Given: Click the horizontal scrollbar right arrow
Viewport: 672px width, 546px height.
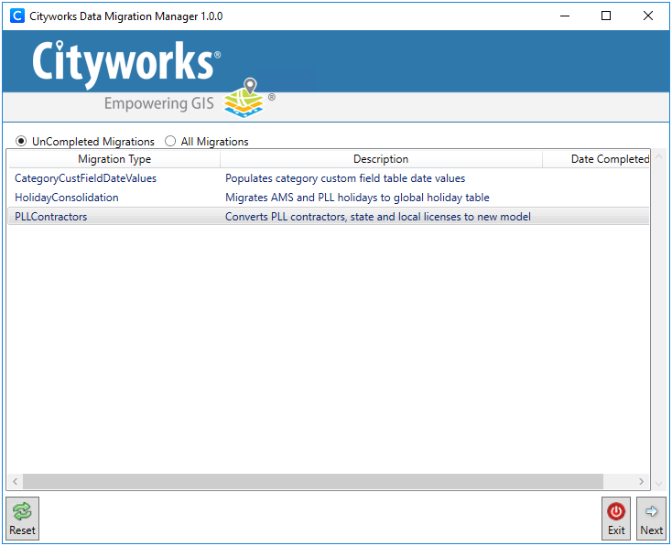Looking at the screenshot, I should point(642,481).
